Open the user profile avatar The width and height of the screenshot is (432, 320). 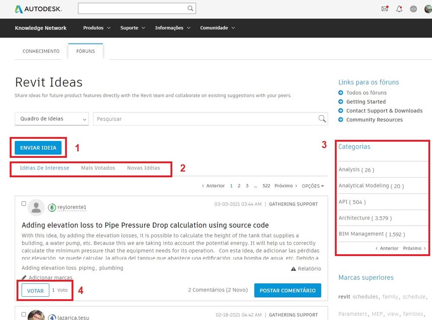coord(428,9)
